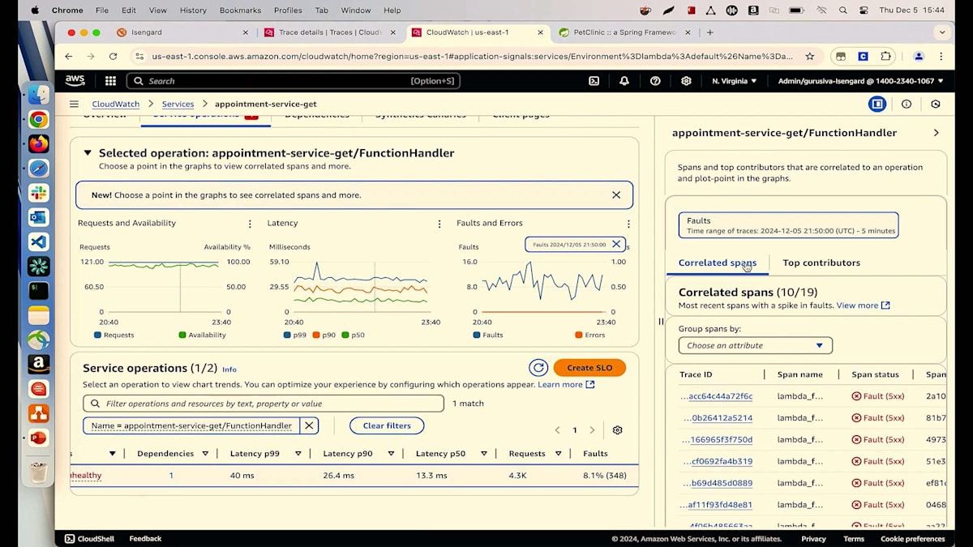973x547 pixels.
Task: Collapse the right panel with the chevron
Action: pos(936,133)
